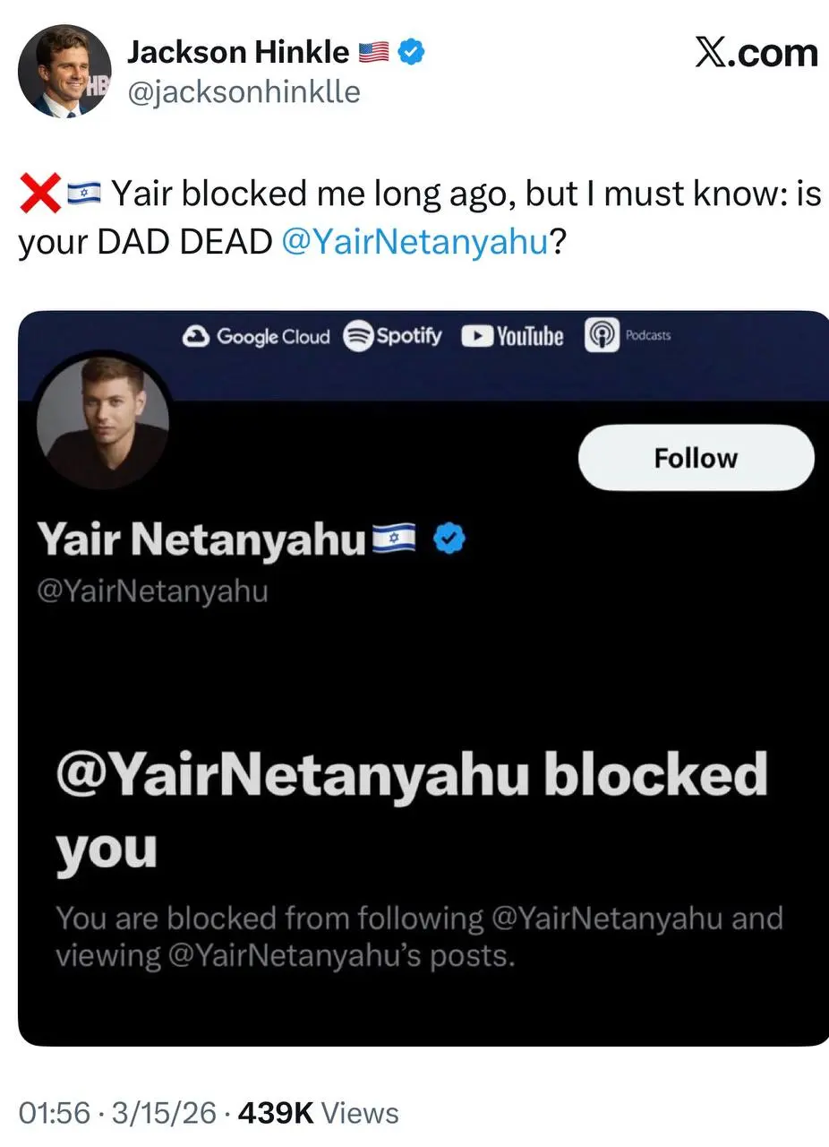Click the Spotify logo in the banner
Viewport: 829px width, 1147px height.
pyautogui.click(x=393, y=336)
